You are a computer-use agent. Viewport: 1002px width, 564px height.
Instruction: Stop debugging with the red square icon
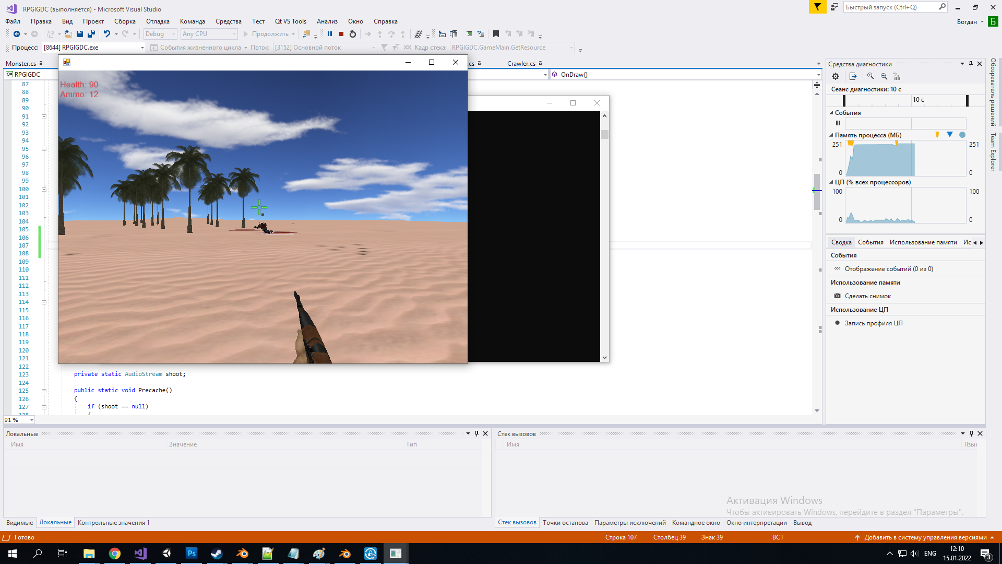coord(341,34)
